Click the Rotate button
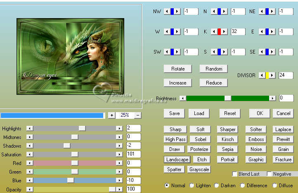 tap(178, 69)
